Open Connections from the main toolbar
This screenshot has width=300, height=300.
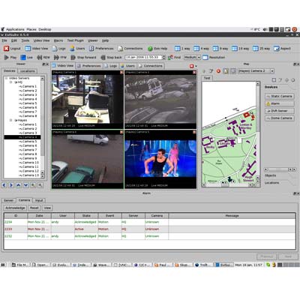(130, 49)
